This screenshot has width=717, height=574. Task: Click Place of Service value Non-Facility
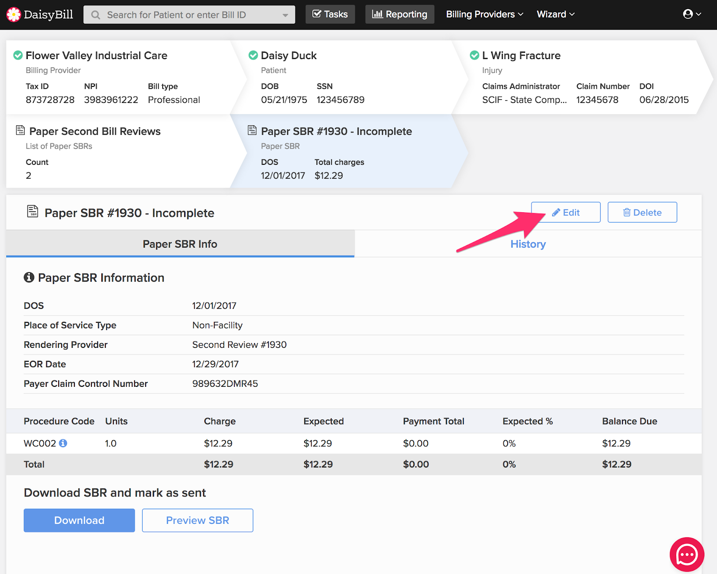tap(217, 325)
